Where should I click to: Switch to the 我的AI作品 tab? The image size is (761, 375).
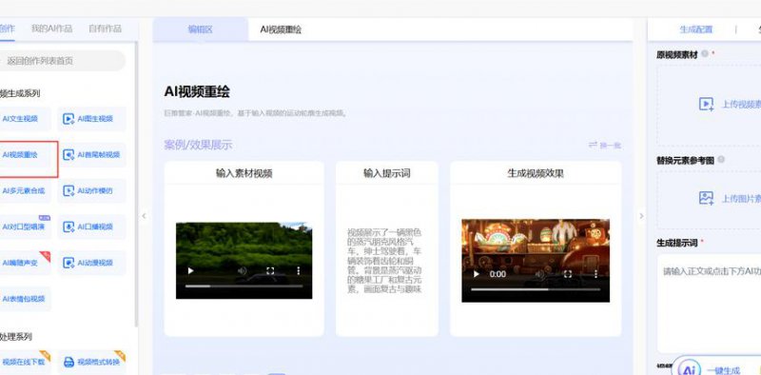51,30
